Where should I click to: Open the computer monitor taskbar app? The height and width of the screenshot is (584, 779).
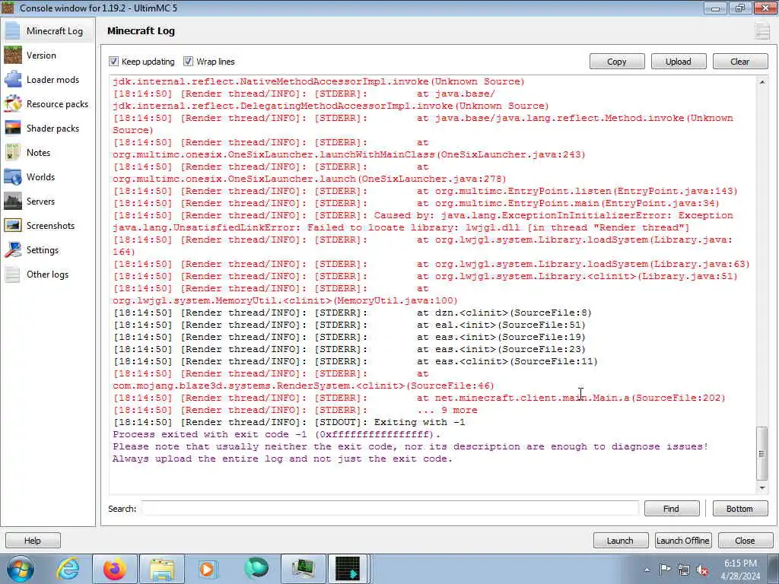pos(304,569)
